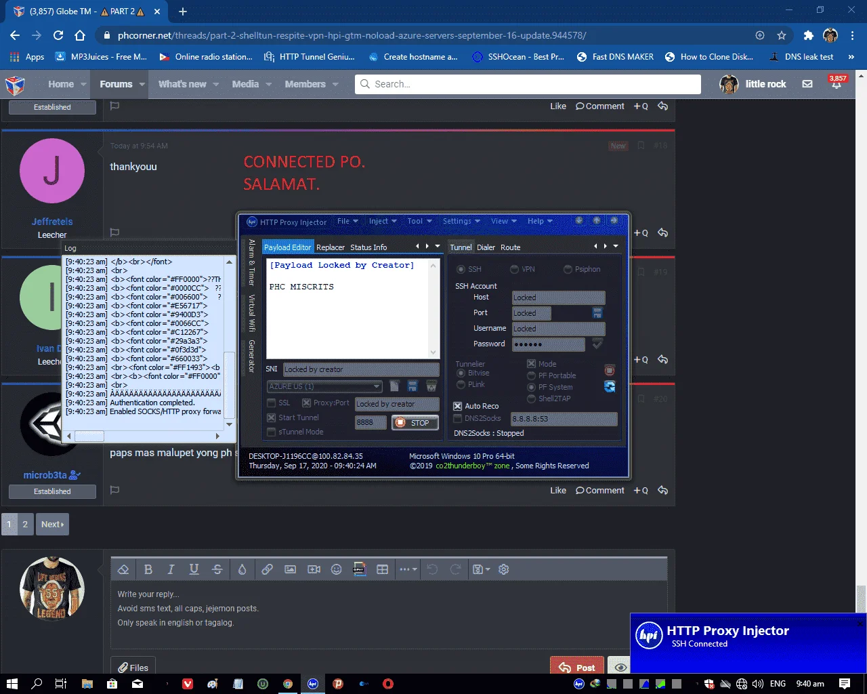Insert media using the video camera icon
This screenshot has width=867, height=694.
314,569
